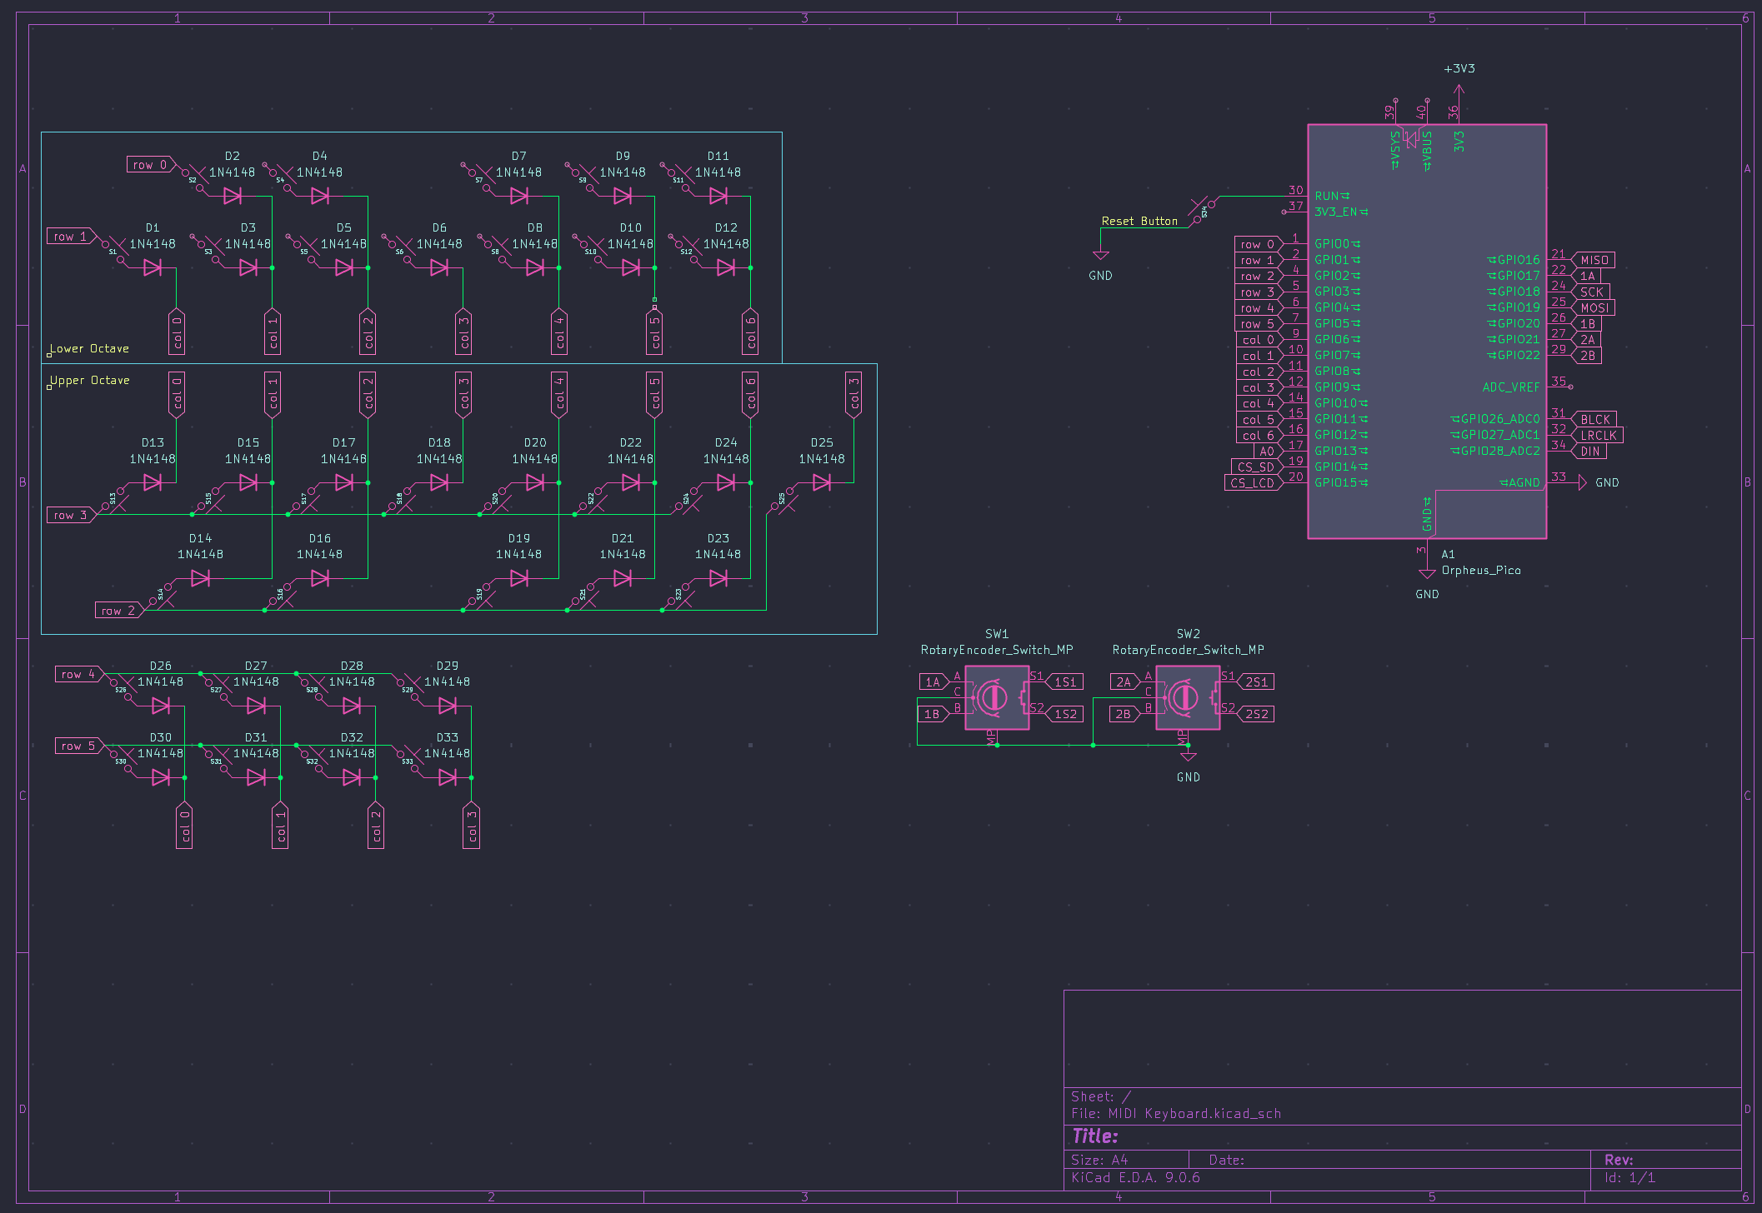
Task: Click GND symbol below rotary encoders
Action: [1188, 757]
